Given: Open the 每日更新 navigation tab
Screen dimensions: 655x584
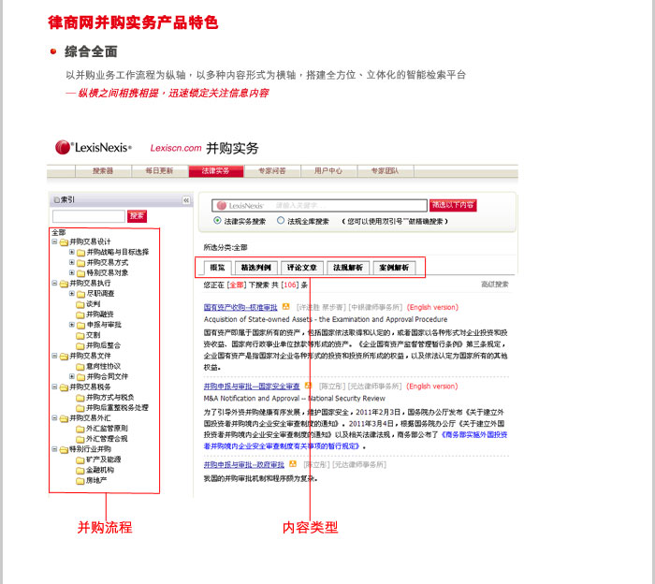Looking at the screenshot, I should (160, 171).
